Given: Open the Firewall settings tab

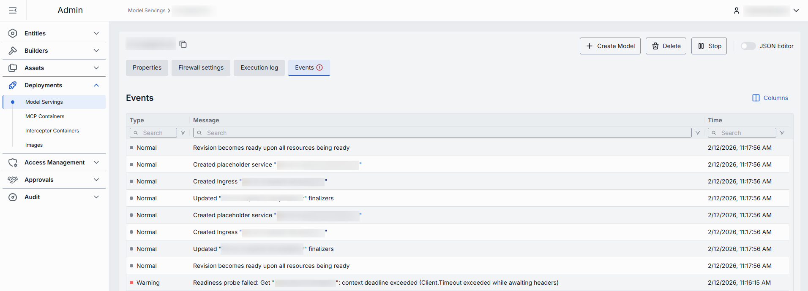Looking at the screenshot, I should pos(201,67).
